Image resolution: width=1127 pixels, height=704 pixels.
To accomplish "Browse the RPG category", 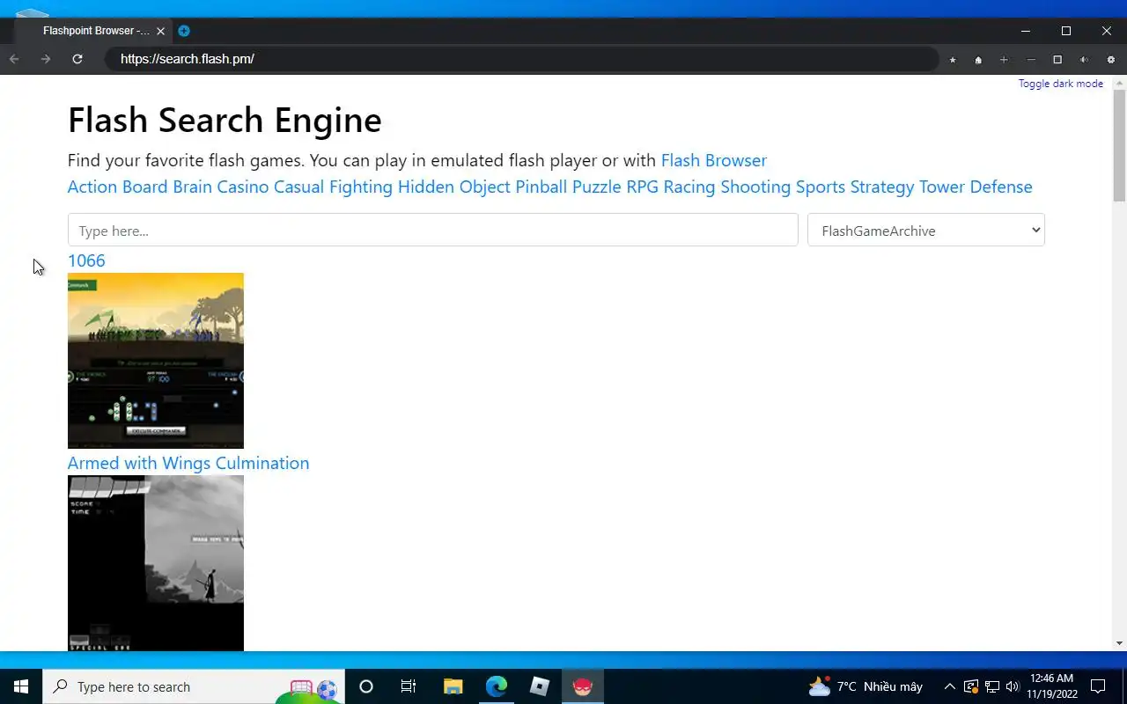I will point(642,187).
